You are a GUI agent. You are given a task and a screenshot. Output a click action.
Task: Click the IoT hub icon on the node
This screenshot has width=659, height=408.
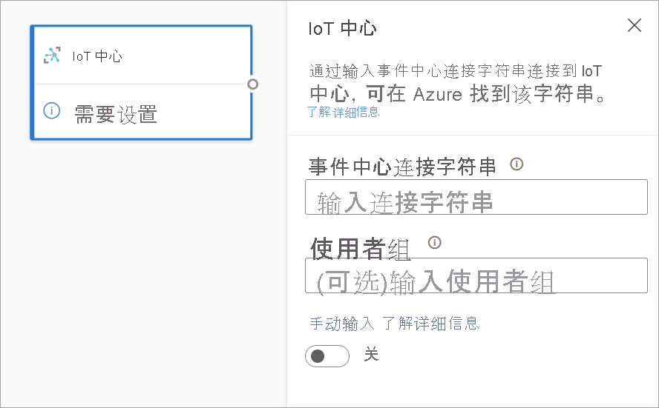point(52,56)
